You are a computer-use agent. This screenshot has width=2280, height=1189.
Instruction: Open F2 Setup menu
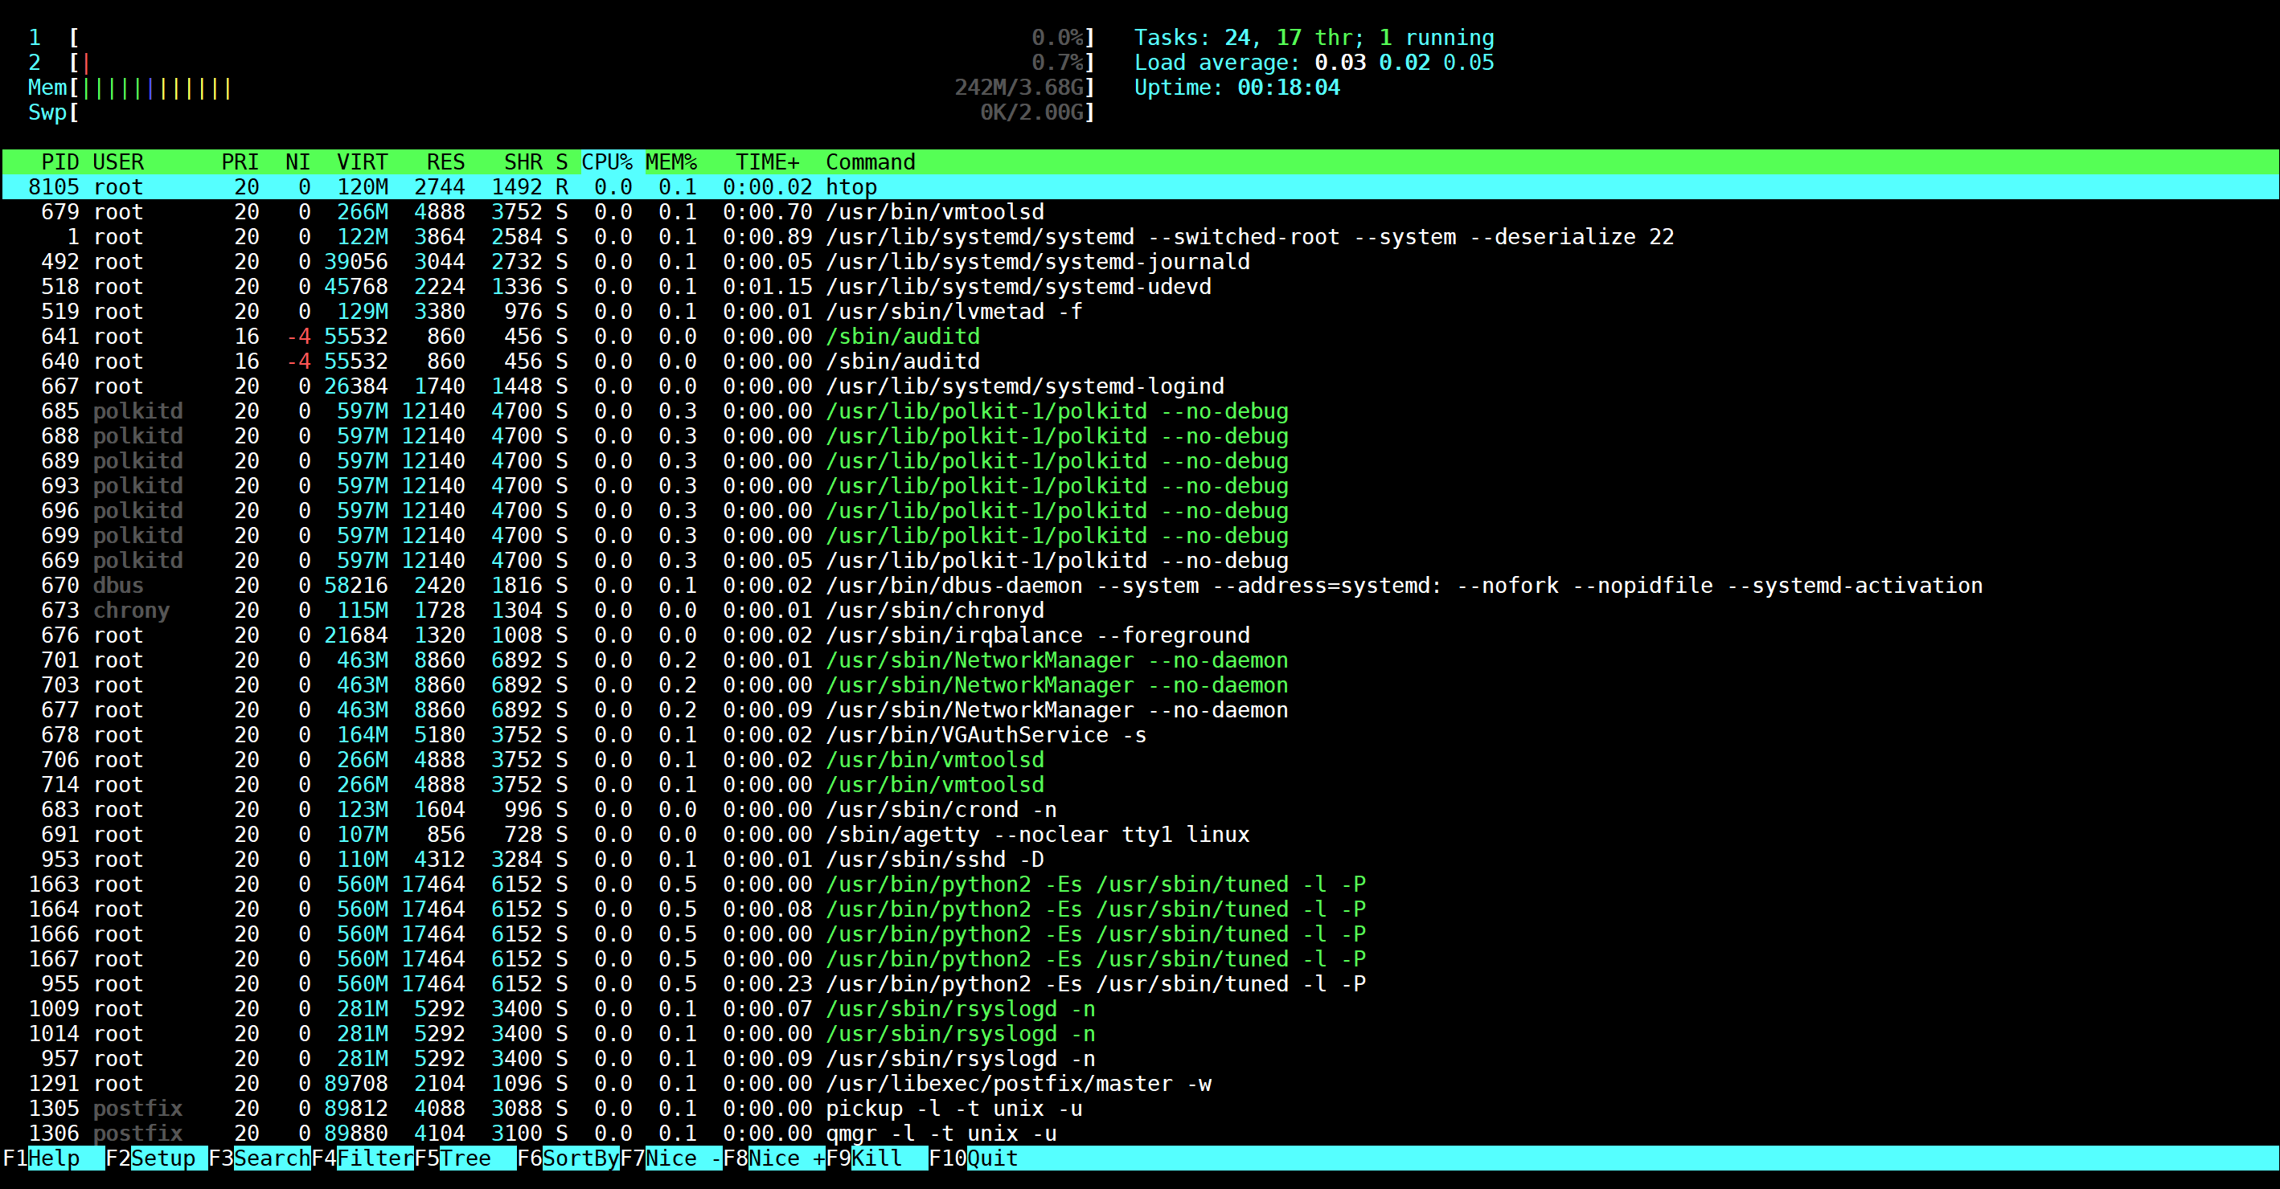point(163,1158)
